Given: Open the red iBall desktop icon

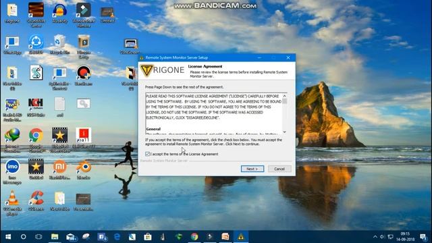Looking at the screenshot, I should click(x=84, y=138).
